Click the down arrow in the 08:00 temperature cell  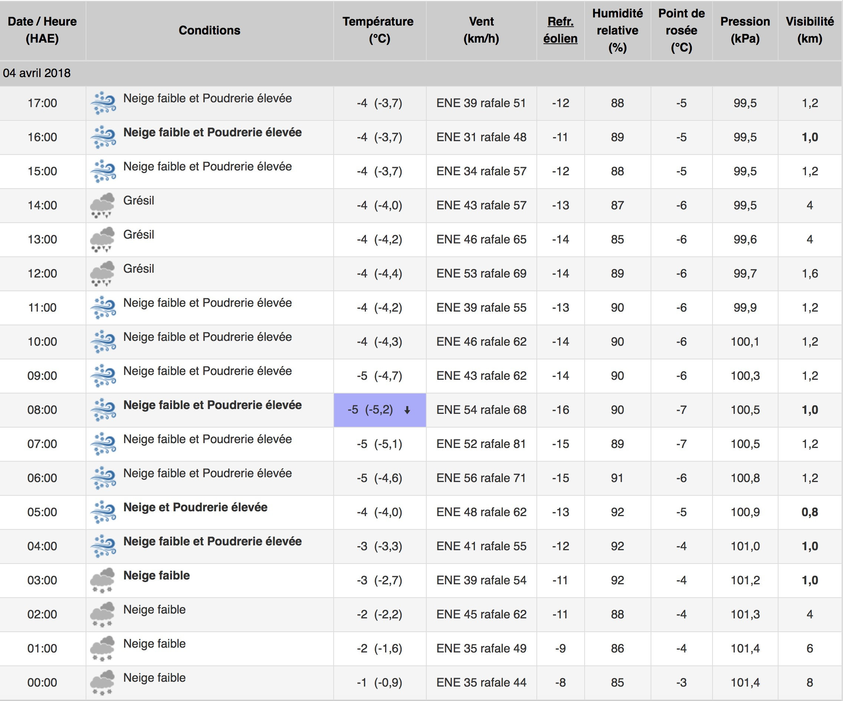point(407,410)
